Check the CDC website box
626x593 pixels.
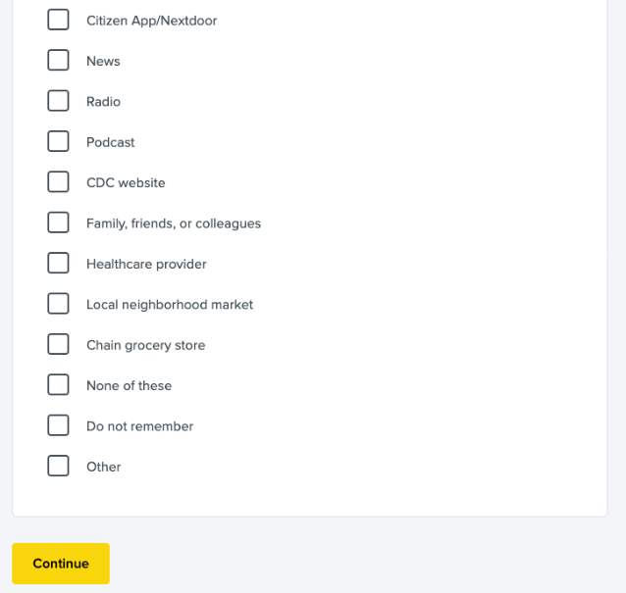click(x=58, y=182)
